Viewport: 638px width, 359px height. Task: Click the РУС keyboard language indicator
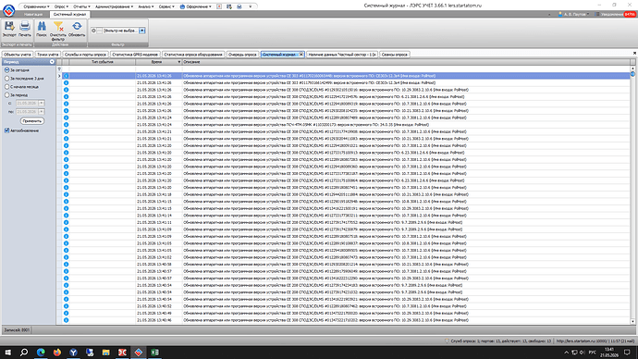click(x=593, y=353)
